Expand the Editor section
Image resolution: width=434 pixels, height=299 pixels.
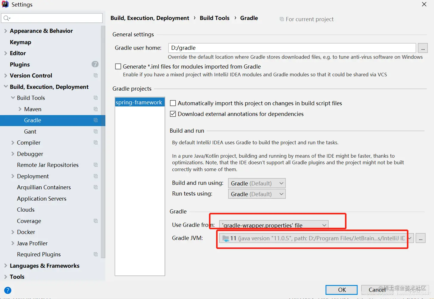tap(5, 53)
